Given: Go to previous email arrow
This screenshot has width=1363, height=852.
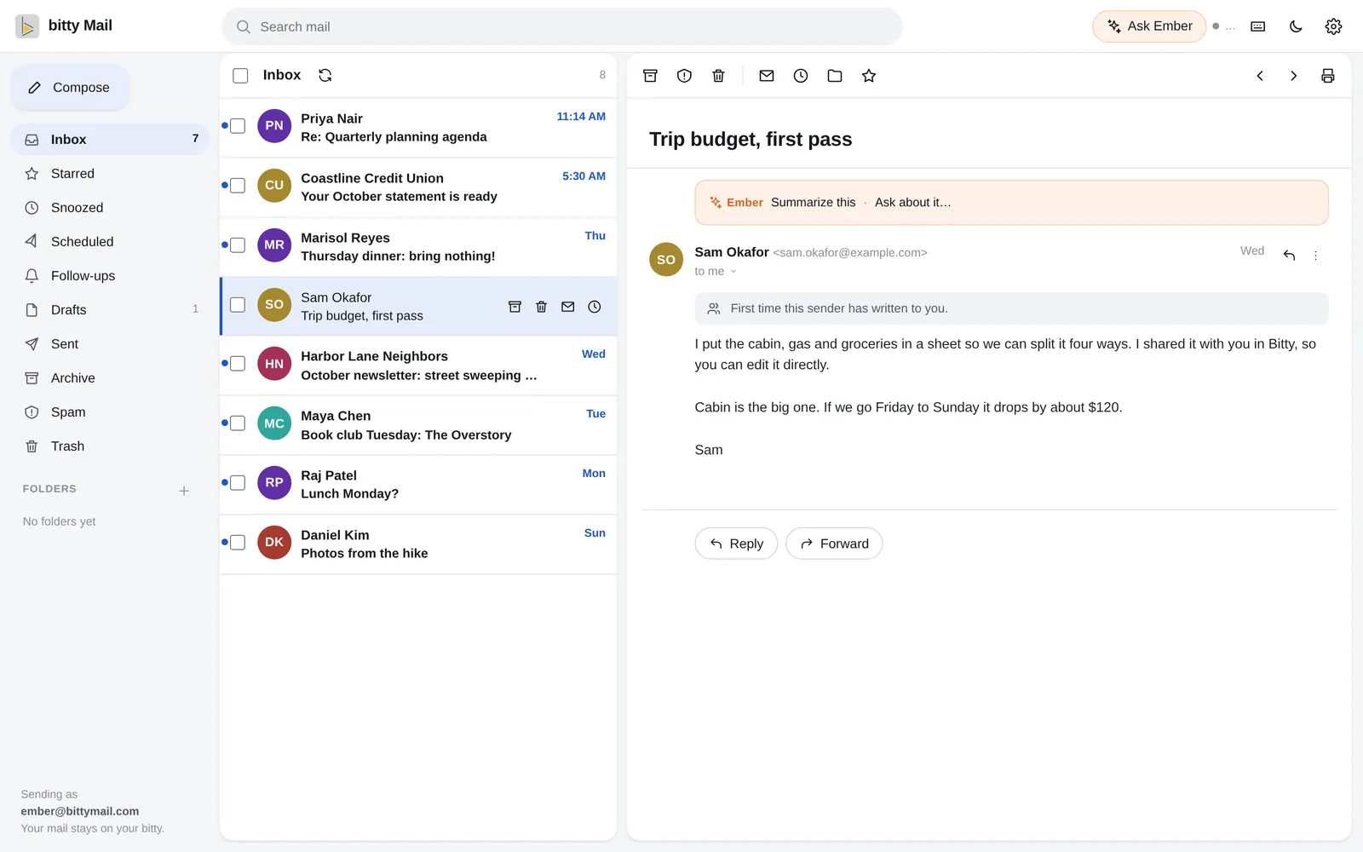Looking at the screenshot, I should click(x=1260, y=76).
